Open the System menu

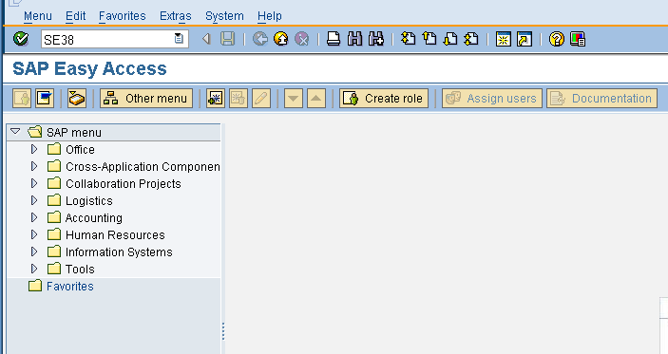click(224, 16)
